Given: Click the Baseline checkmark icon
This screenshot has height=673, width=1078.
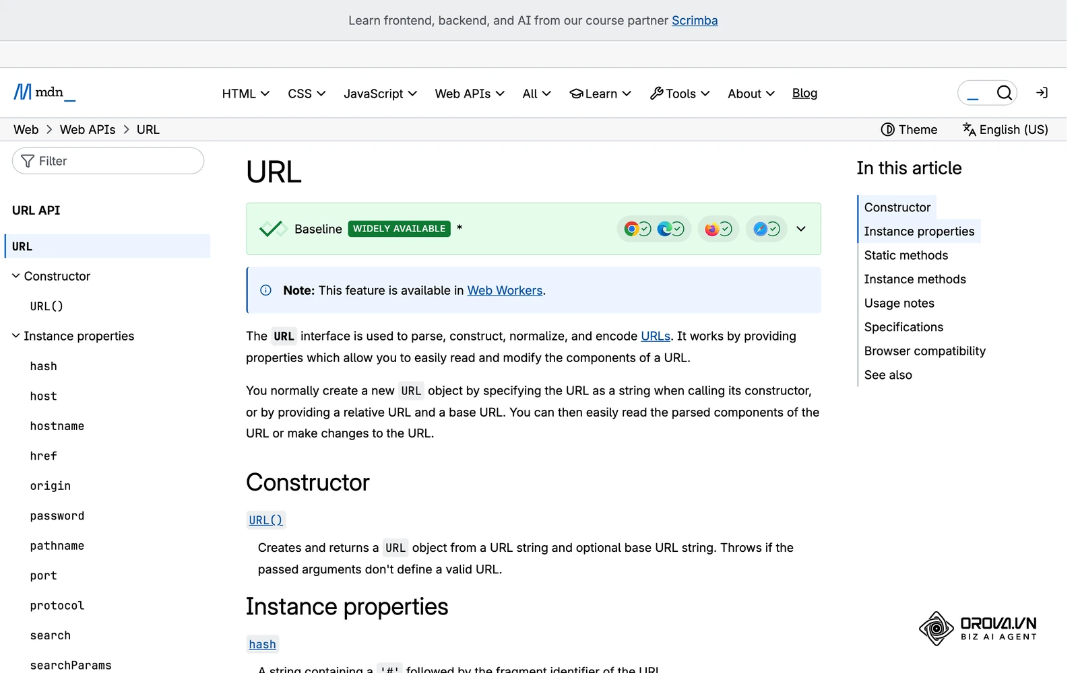Looking at the screenshot, I should point(273,229).
